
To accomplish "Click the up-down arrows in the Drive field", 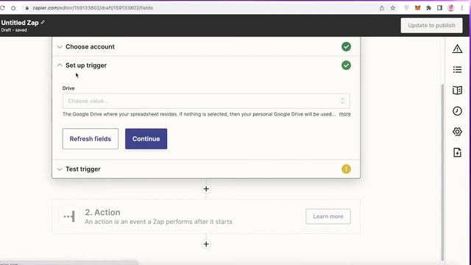I will click(x=342, y=101).
